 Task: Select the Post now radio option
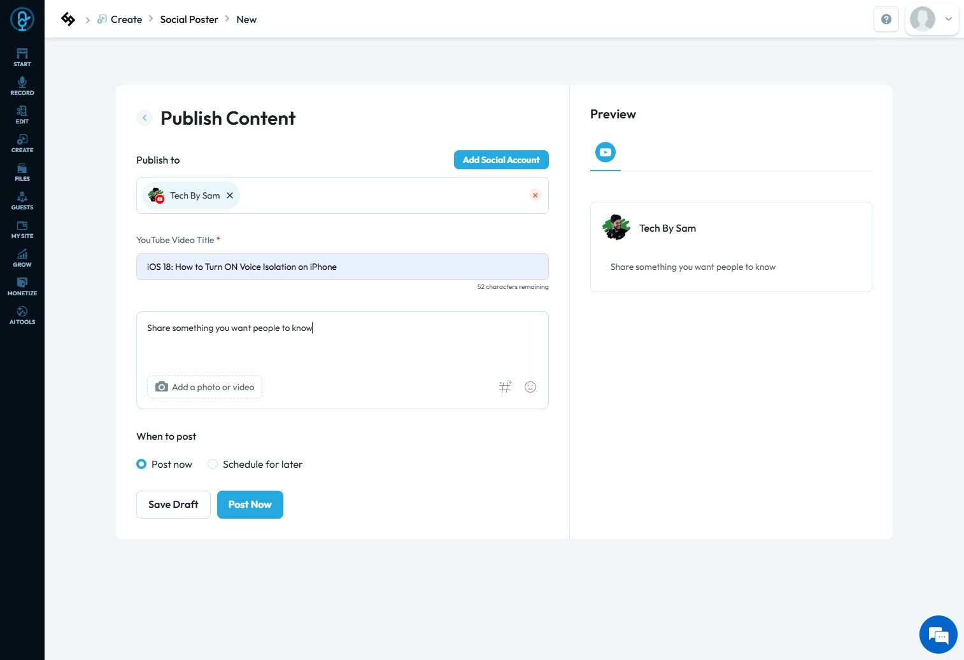(142, 464)
